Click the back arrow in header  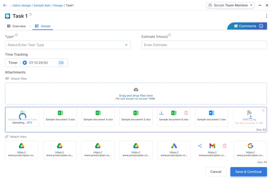click(5, 5)
